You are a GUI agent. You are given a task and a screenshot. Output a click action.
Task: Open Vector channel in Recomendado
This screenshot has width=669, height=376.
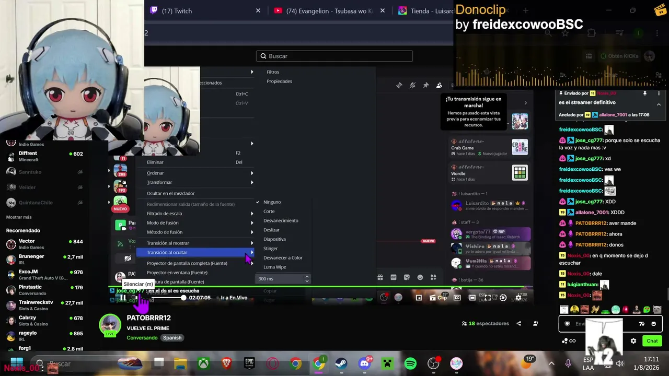click(x=44, y=244)
